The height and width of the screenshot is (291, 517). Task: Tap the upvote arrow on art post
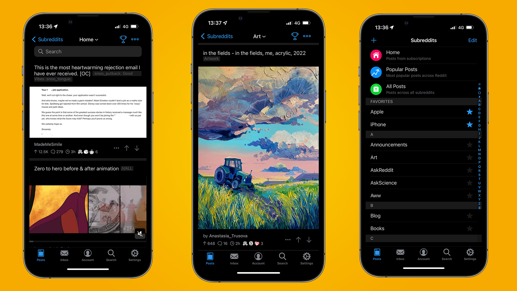coord(298,240)
